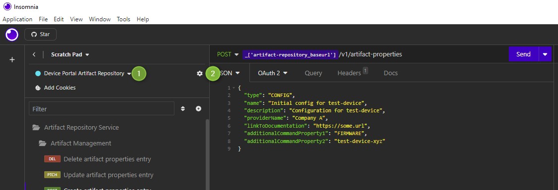This screenshot has width=558, height=190.
Task: Open environment settings via the gear icon
Action: tap(200, 73)
